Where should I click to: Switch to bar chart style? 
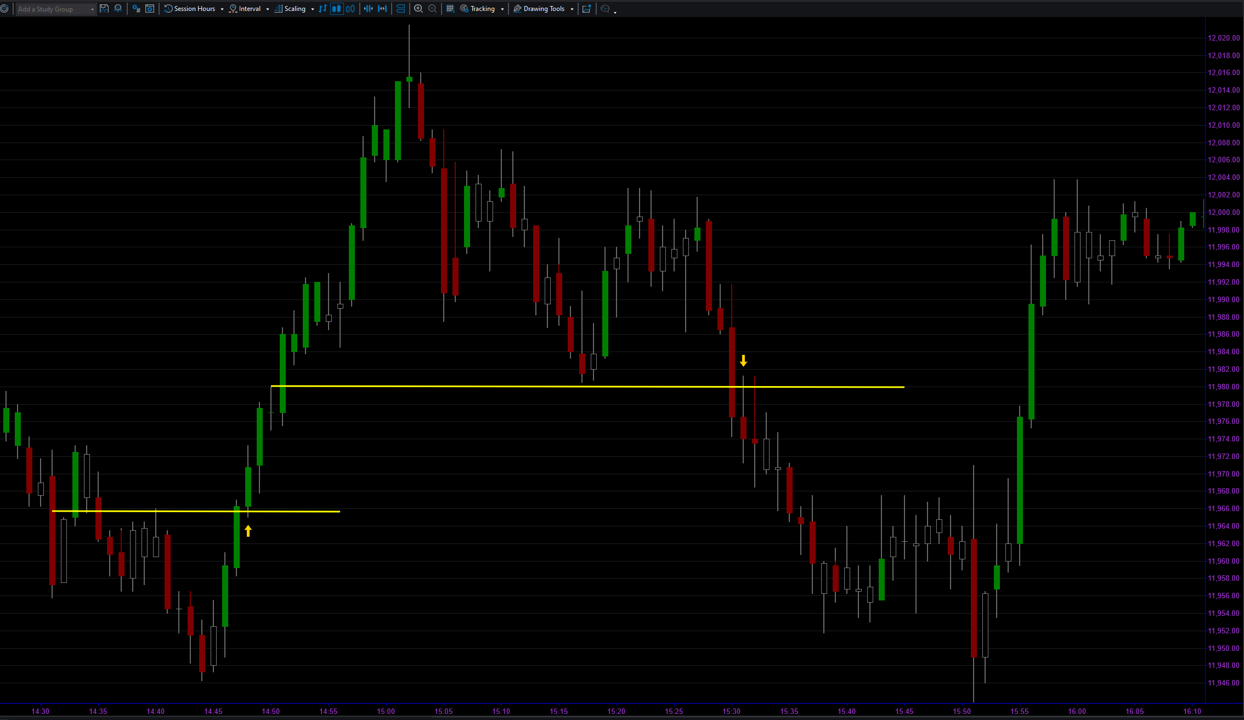(323, 9)
